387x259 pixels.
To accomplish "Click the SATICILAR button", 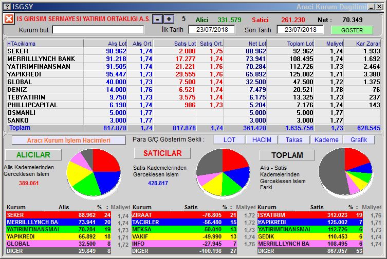I will tap(162, 153).
